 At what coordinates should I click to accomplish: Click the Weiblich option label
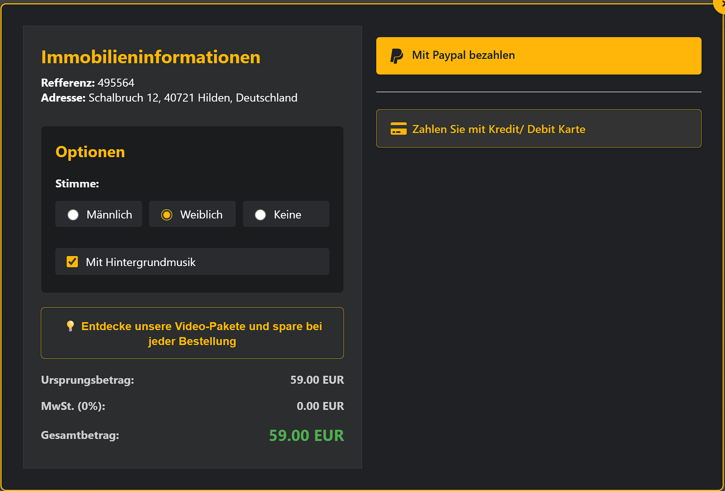coord(201,214)
